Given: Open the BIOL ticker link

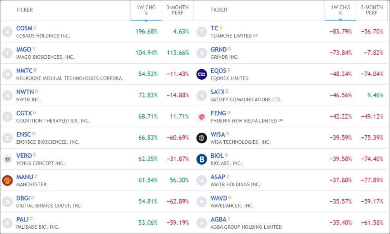Looking at the screenshot, I should point(217,156).
